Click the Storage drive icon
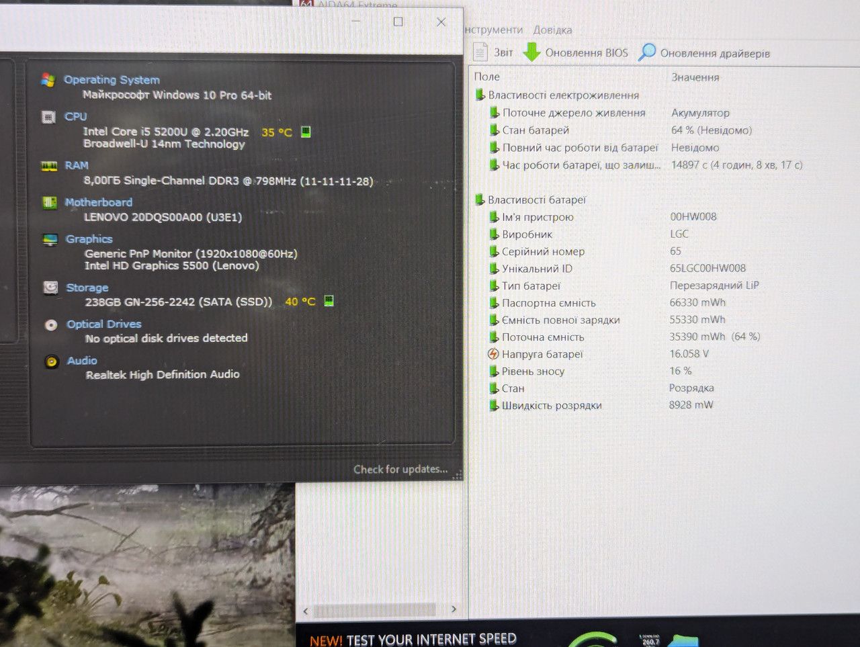 (x=50, y=288)
